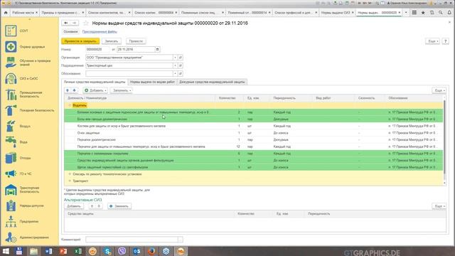
Task: Navigate forward with right arrow
Action: point(74,23)
